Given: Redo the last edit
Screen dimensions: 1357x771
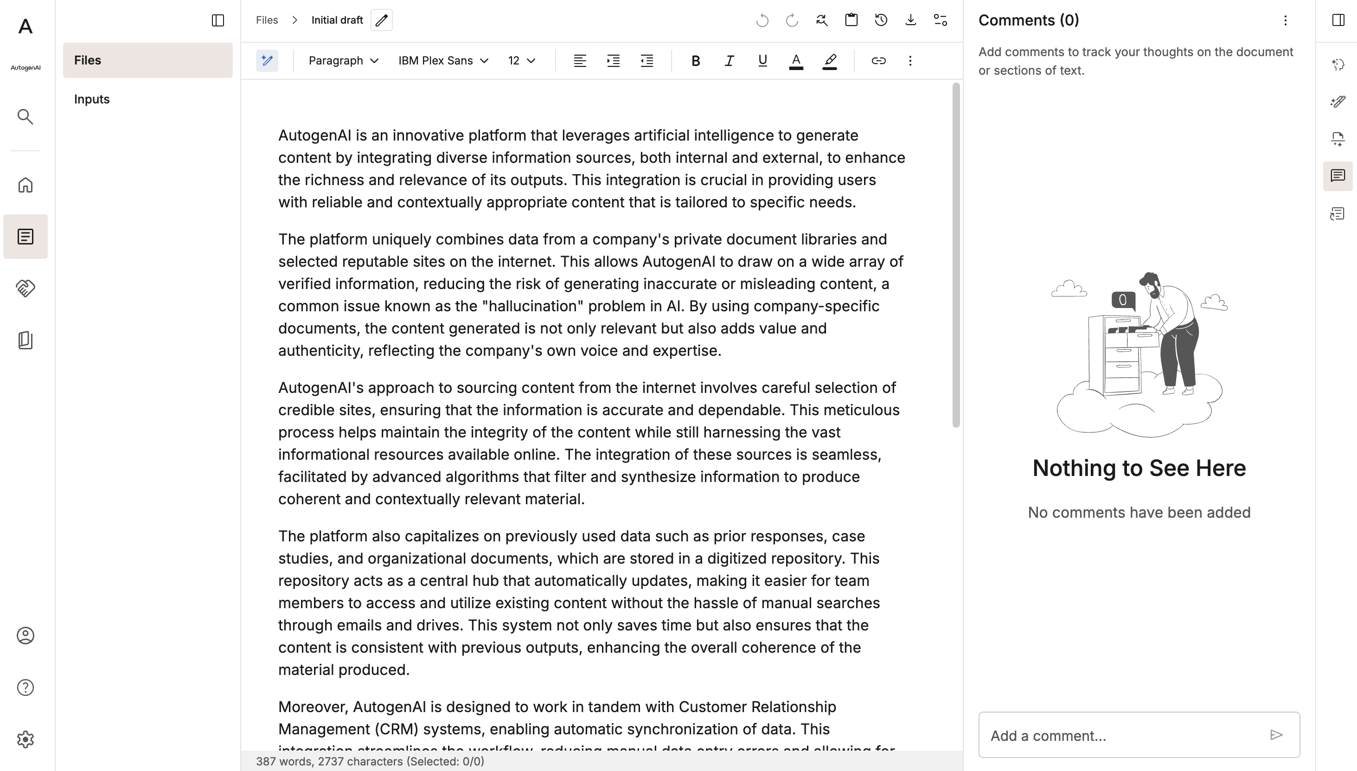Looking at the screenshot, I should coord(792,20).
